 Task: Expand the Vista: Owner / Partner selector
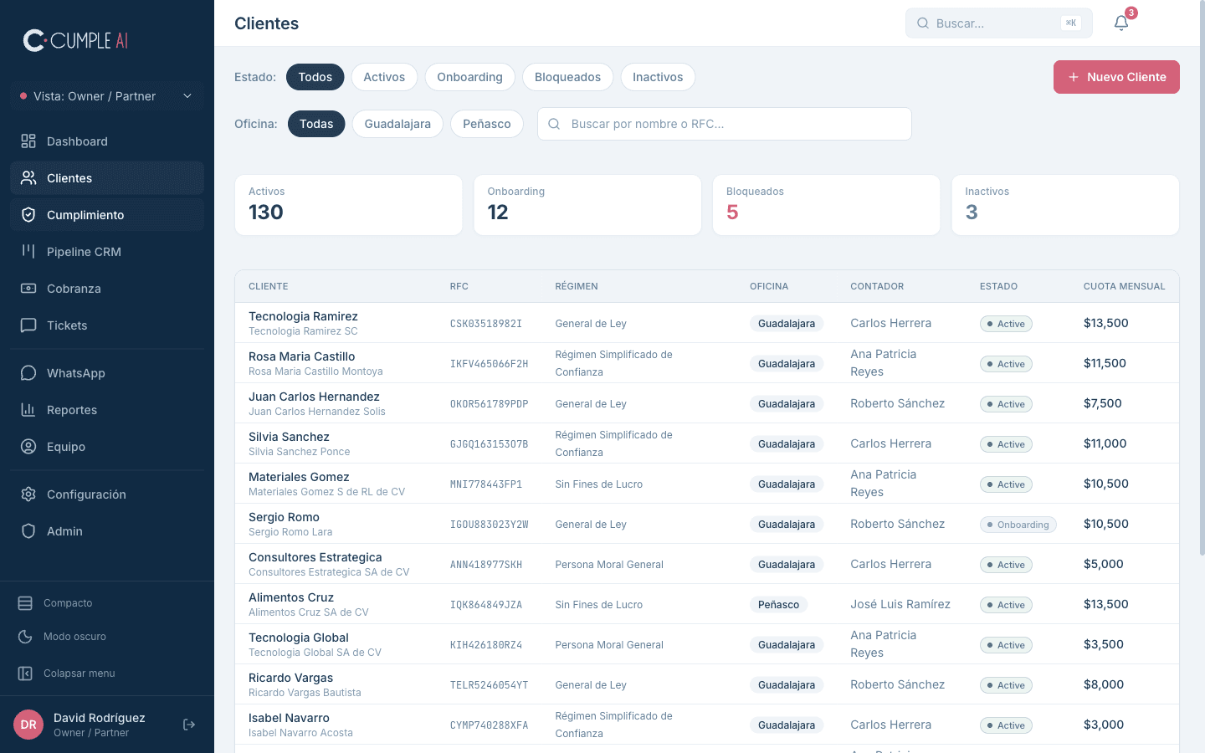click(105, 96)
